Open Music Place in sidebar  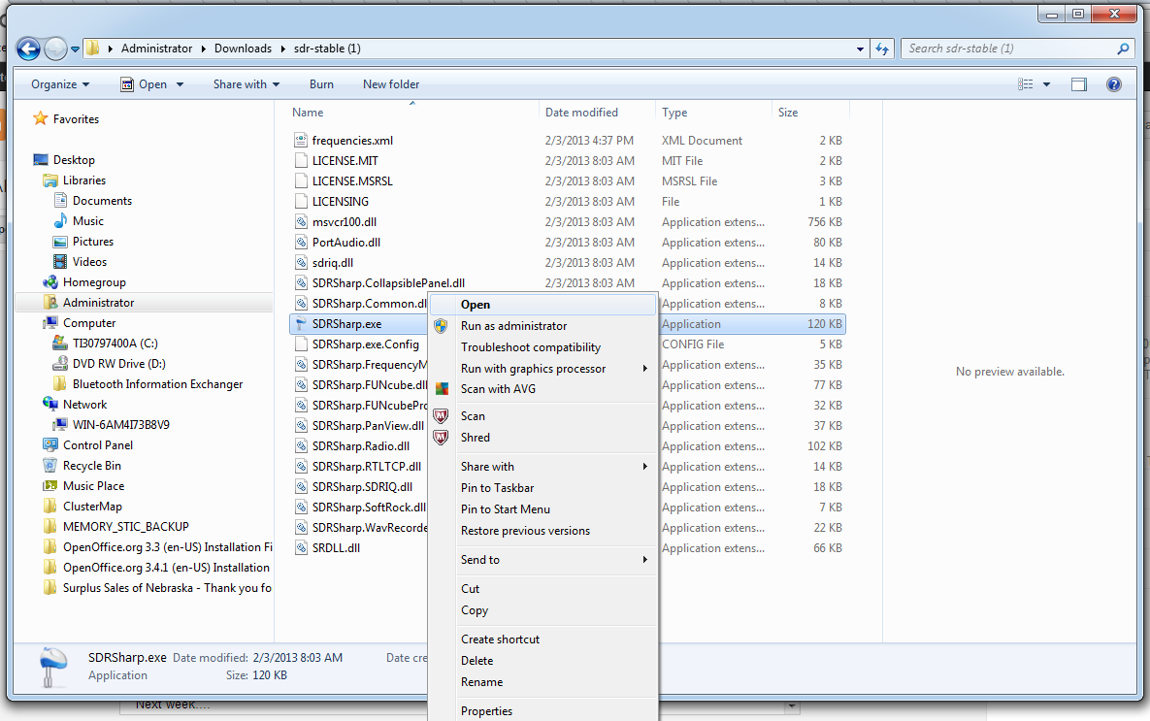(93, 486)
